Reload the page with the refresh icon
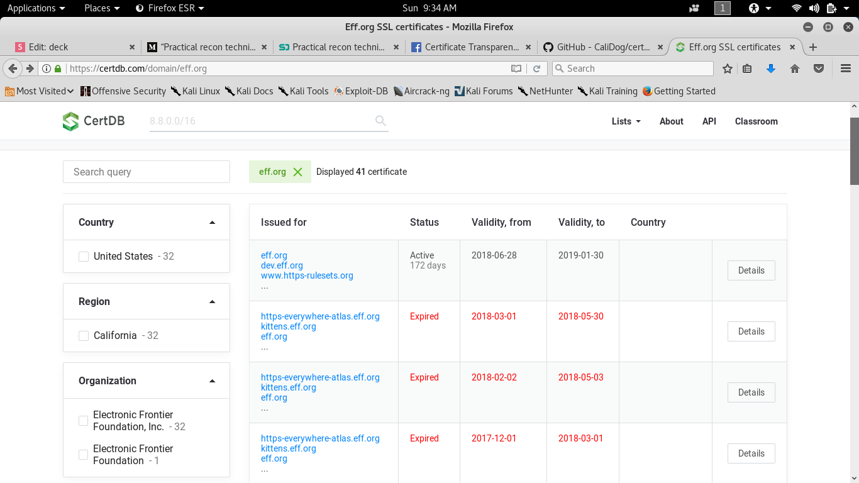 [x=536, y=69]
